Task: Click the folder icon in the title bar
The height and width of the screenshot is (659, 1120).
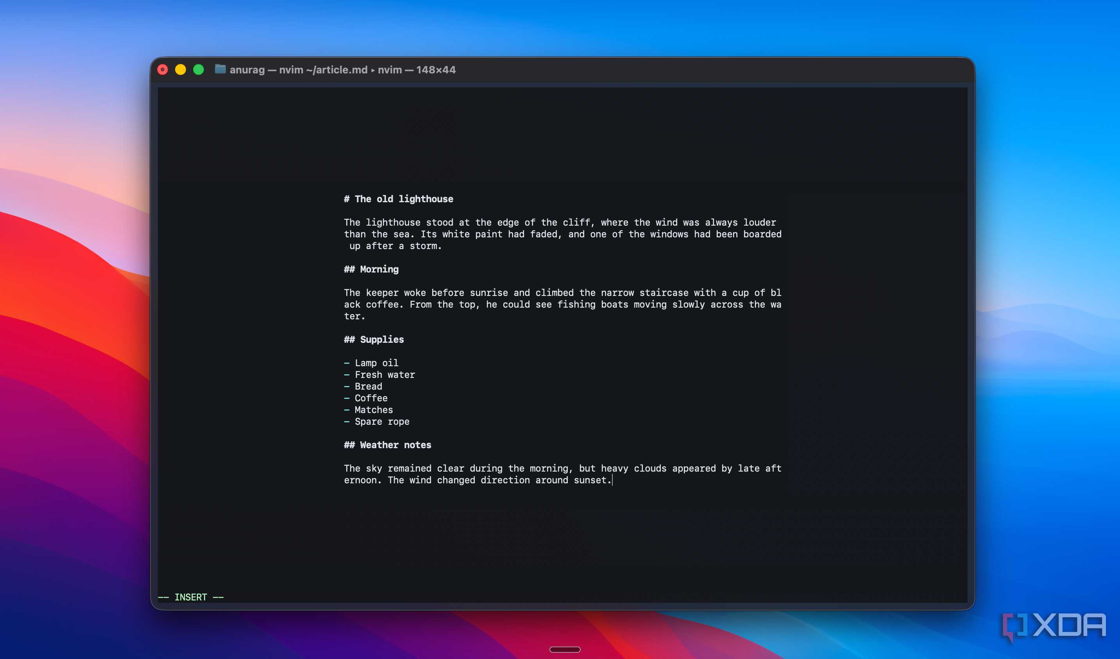Action: (220, 69)
